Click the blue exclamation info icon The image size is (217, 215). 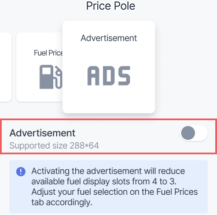pyautogui.click(x=21, y=171)
